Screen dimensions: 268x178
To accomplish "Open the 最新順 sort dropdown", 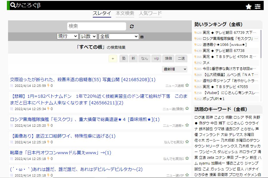I will (175, 69).
